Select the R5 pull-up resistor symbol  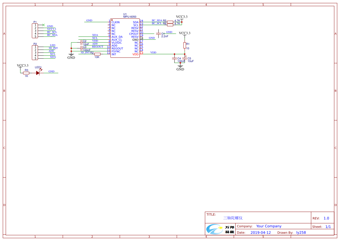(x=170, y=22)
